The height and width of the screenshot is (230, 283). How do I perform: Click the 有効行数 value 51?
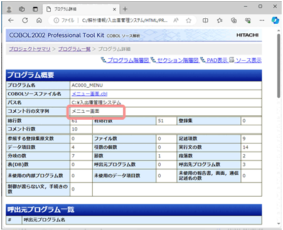161,121
